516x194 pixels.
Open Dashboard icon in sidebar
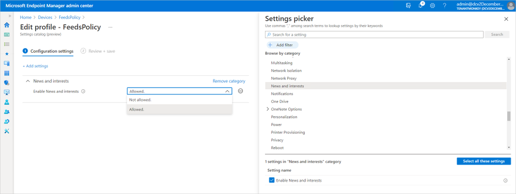7,35
